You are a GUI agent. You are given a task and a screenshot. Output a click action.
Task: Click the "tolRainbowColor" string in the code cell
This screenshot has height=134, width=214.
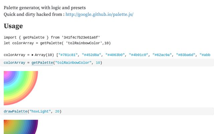[x=72, y=63]
